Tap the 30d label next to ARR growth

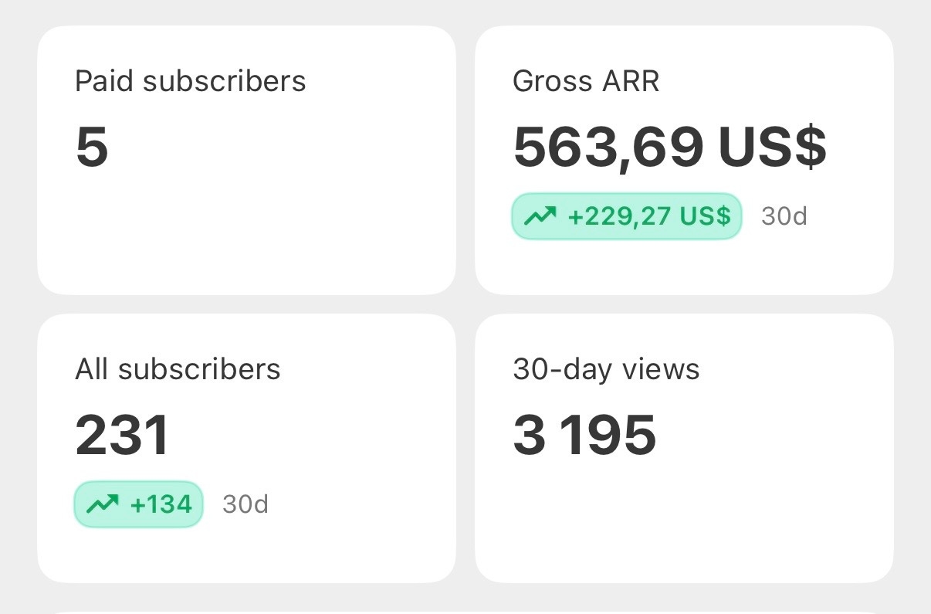784,216
